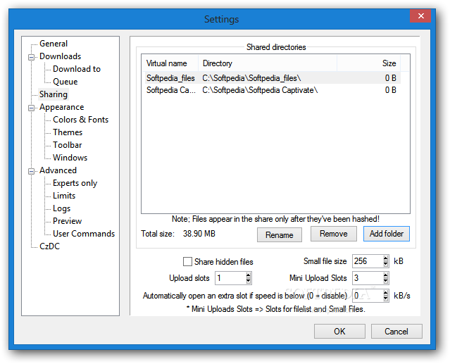Open the CzDC settings page
450x364 pixels.
[x=50, y=246]
